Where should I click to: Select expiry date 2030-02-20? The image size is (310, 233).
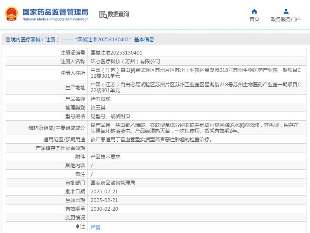click(104, 209)
